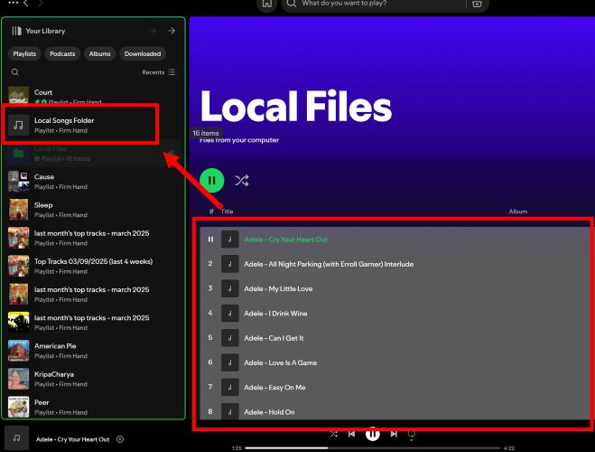The width and height of the screenshot is (595, 452).
Task: Toggle shuffle in the bottom player bar
Action: [x=333, y=434]
